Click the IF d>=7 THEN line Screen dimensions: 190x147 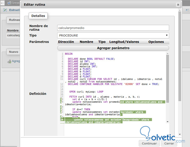(x=81, y=110)
